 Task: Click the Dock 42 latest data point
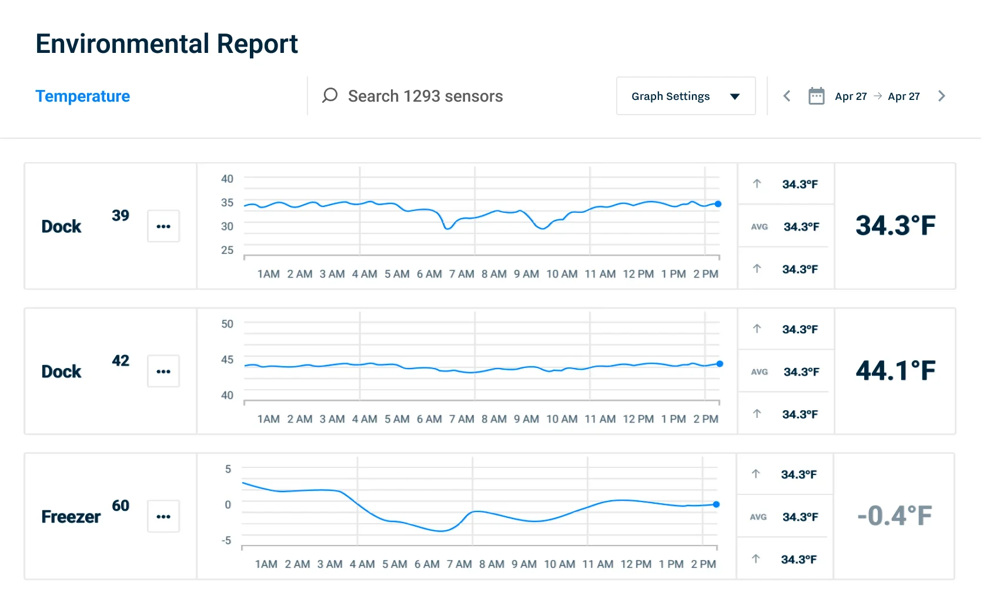(720, 364)
